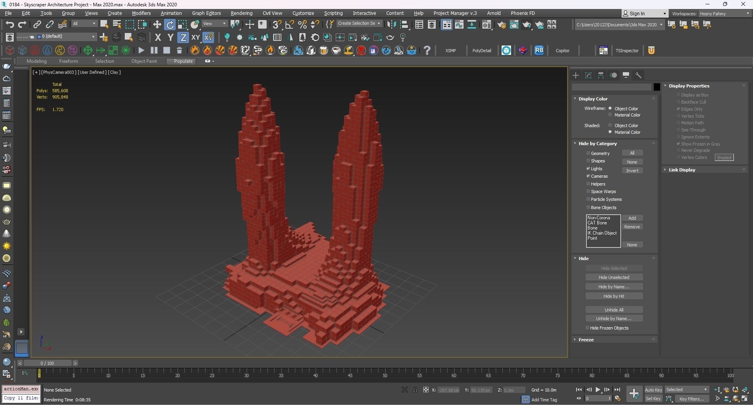753x408 pixels.
Task: Toggle the Geometry hide checkbox
Action: pos(588,153)
